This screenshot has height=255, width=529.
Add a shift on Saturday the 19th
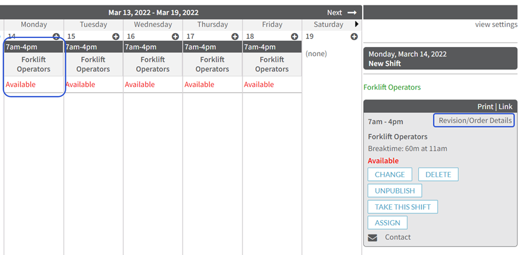[354, 37]
